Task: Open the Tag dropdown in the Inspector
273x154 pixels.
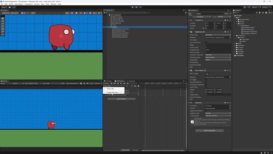Action: click(203, 17)
